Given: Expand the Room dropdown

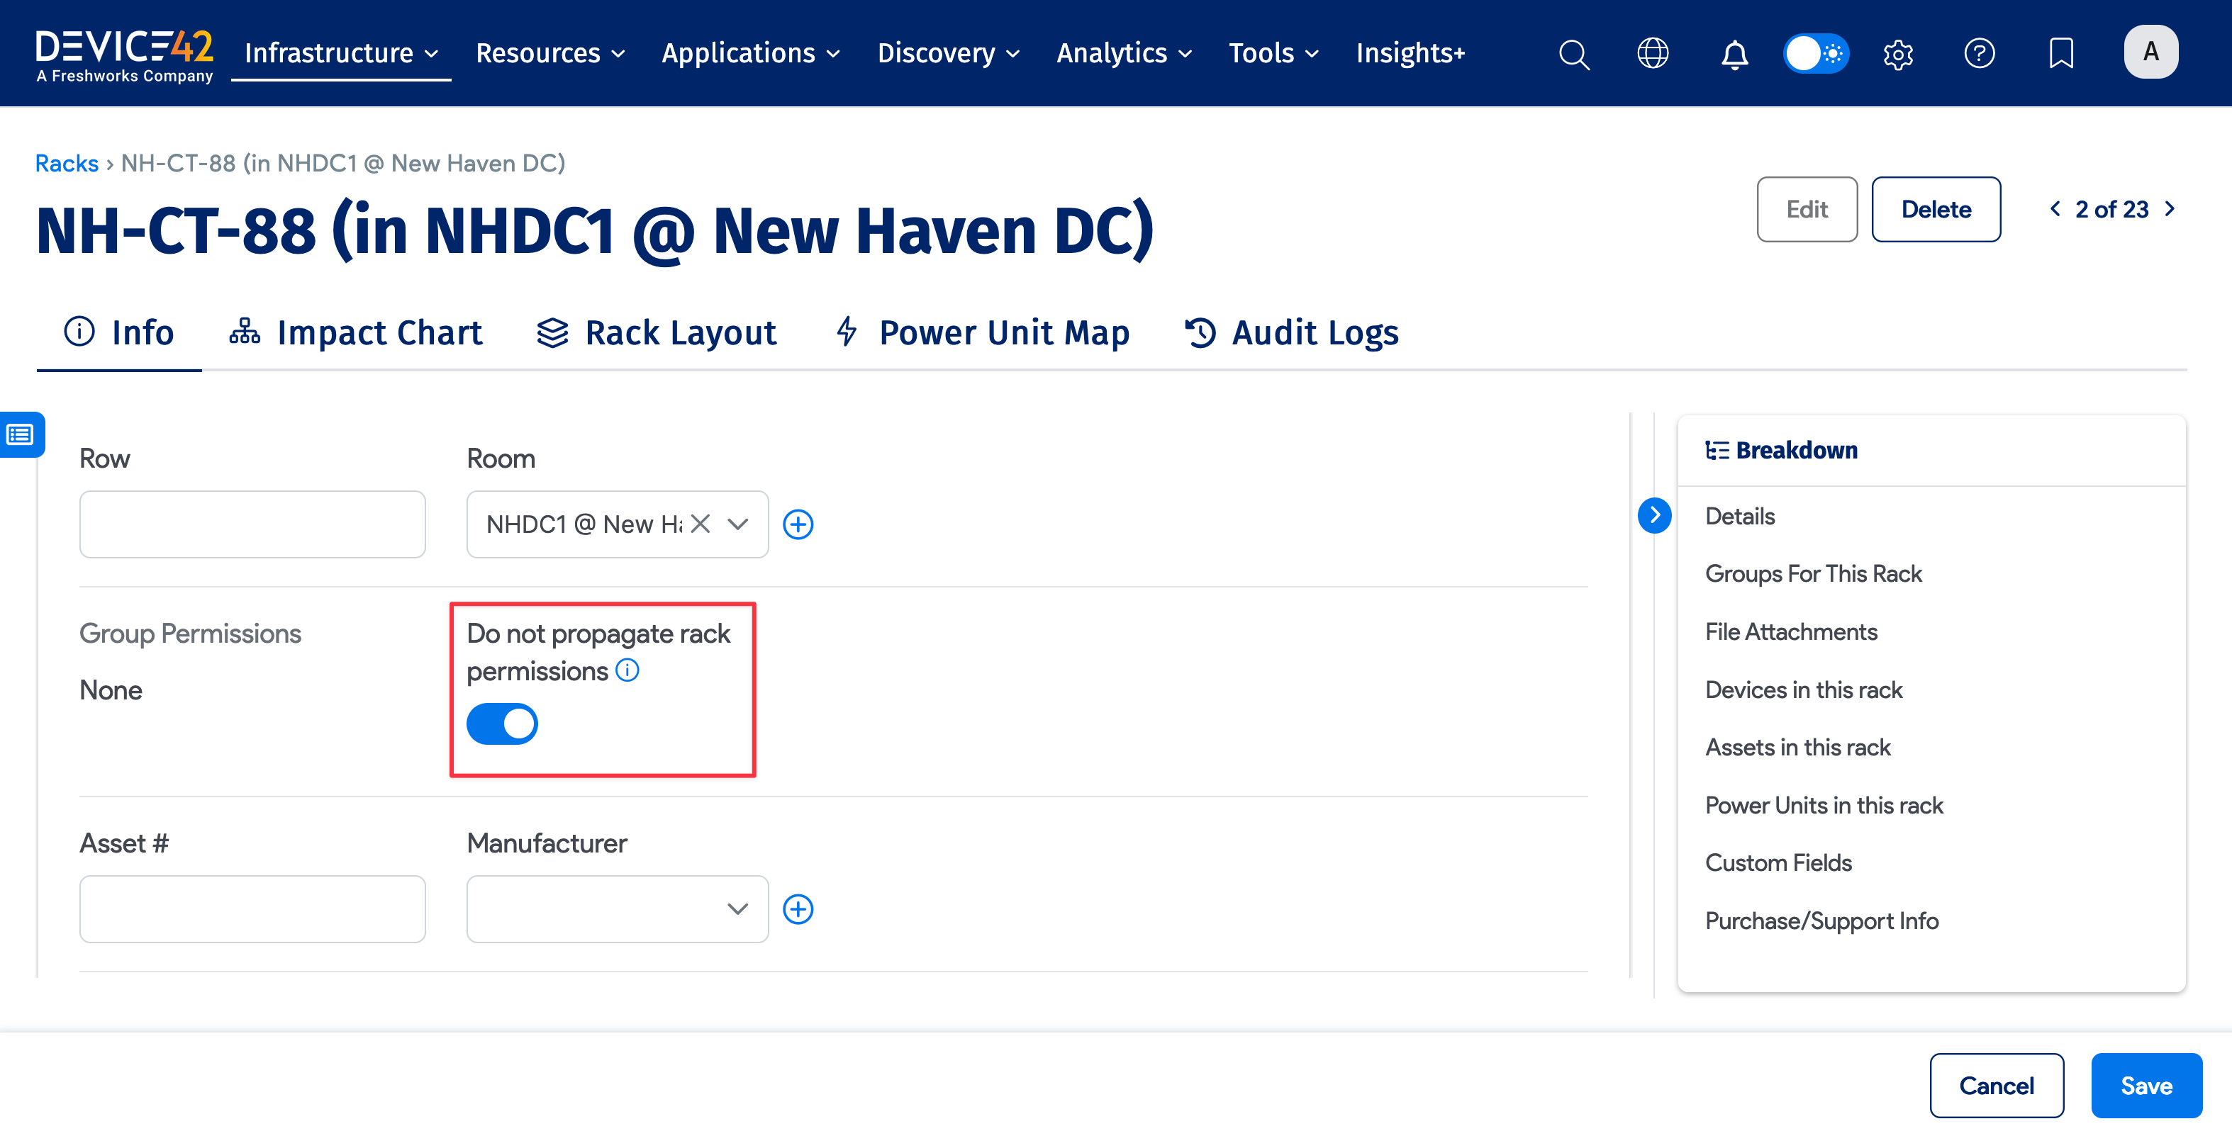Looking at the screenshot, I should (x=737, y=524).
